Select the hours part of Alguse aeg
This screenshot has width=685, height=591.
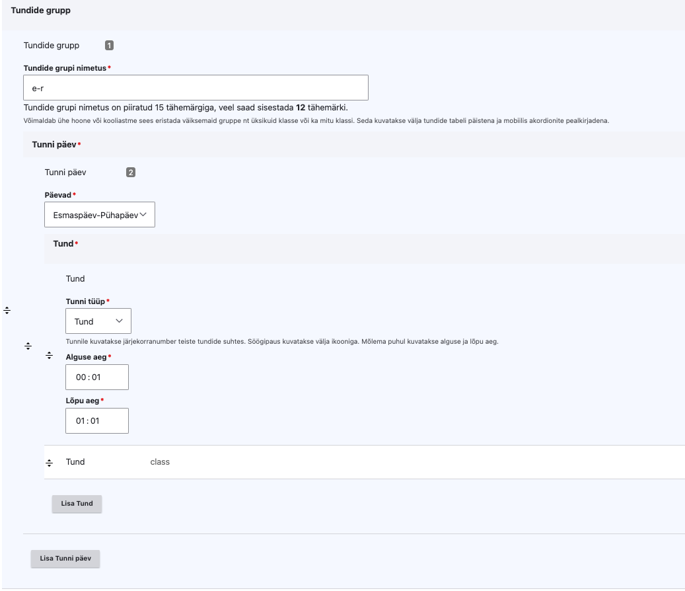81,377
